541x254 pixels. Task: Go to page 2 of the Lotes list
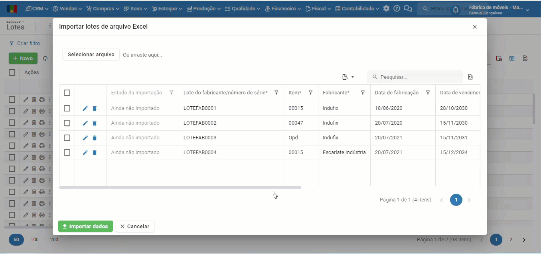point(511,240)
